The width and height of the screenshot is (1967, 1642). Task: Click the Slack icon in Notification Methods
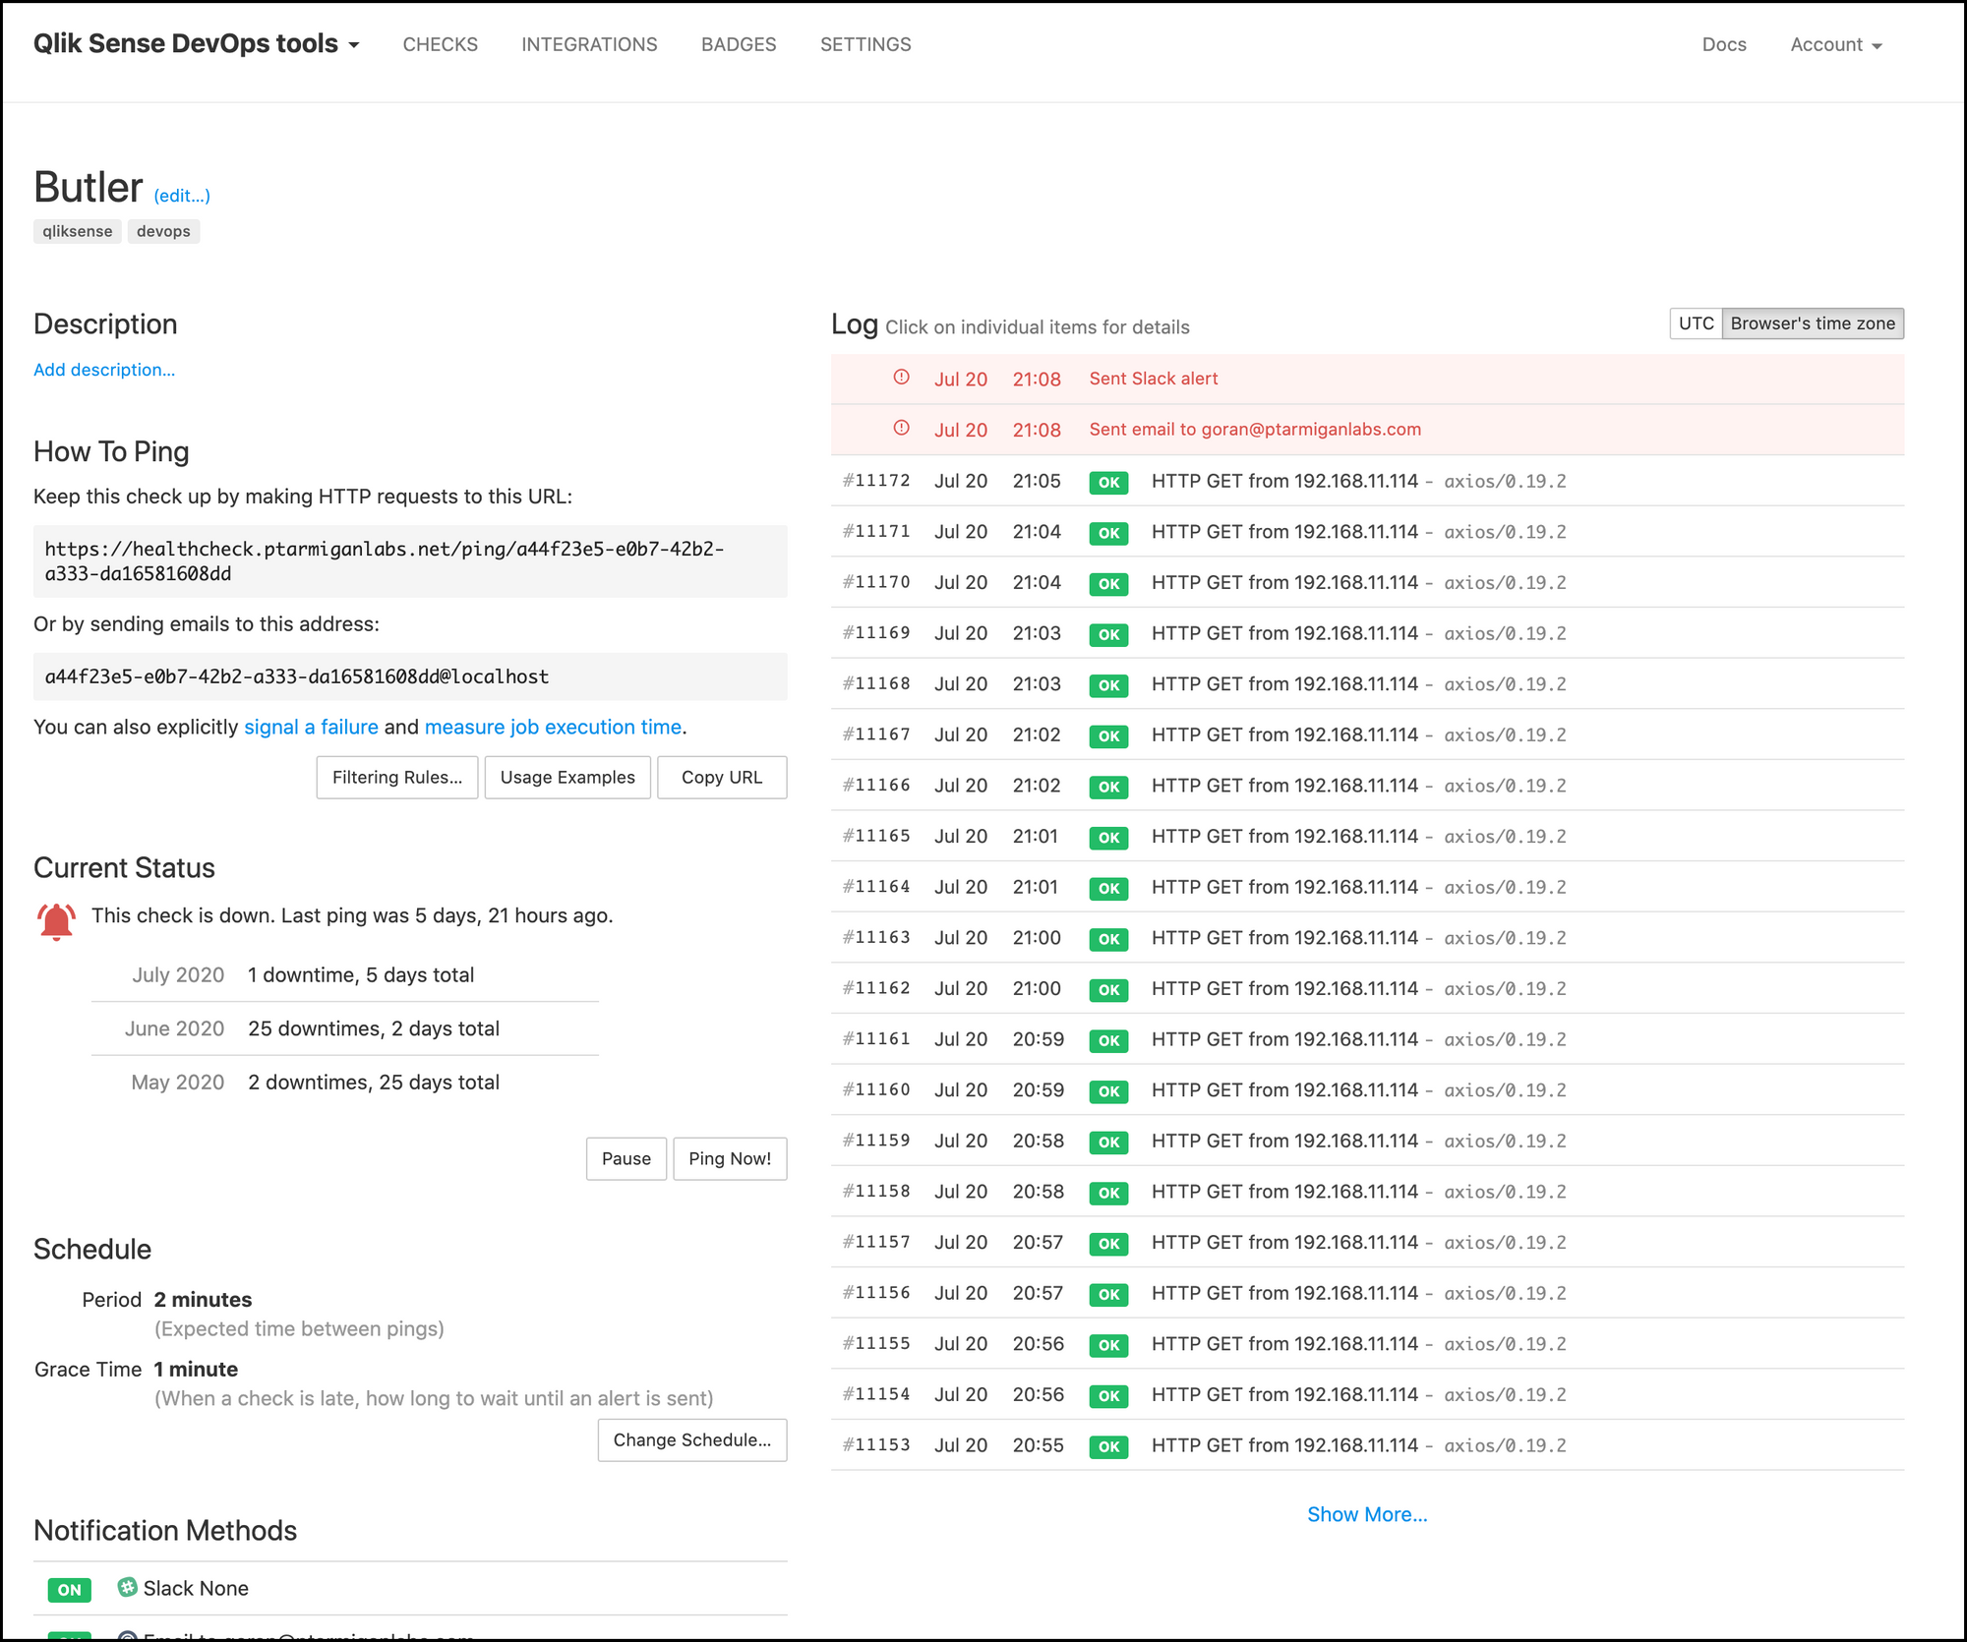[x=127, y=1587]
